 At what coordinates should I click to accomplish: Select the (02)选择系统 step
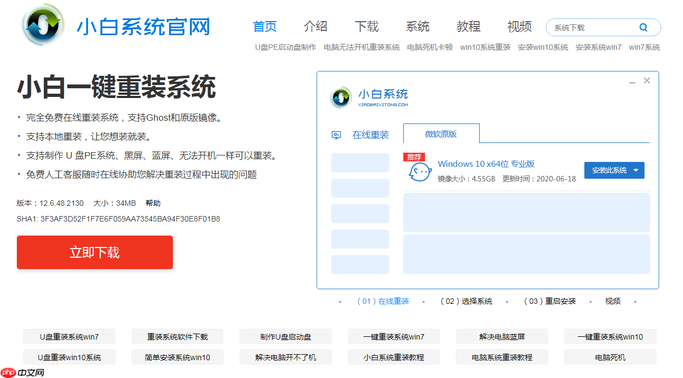pyautogui.click(x=466, y=301)
